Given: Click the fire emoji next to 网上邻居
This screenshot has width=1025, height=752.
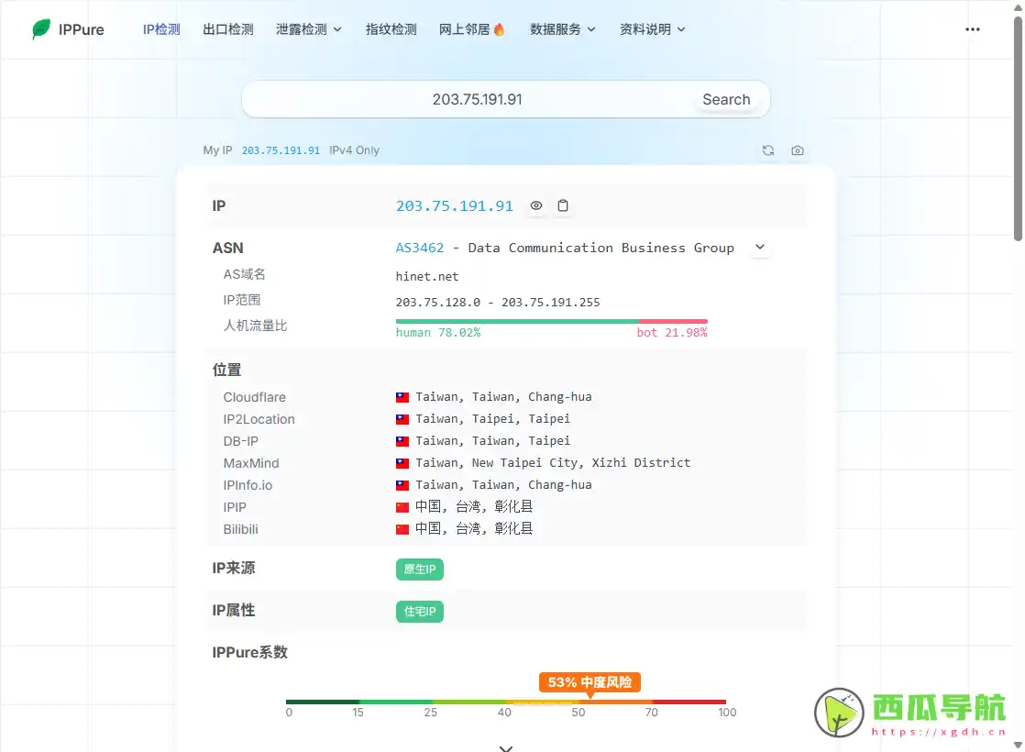Looking at the screenshot, I should tap(500, 28).
